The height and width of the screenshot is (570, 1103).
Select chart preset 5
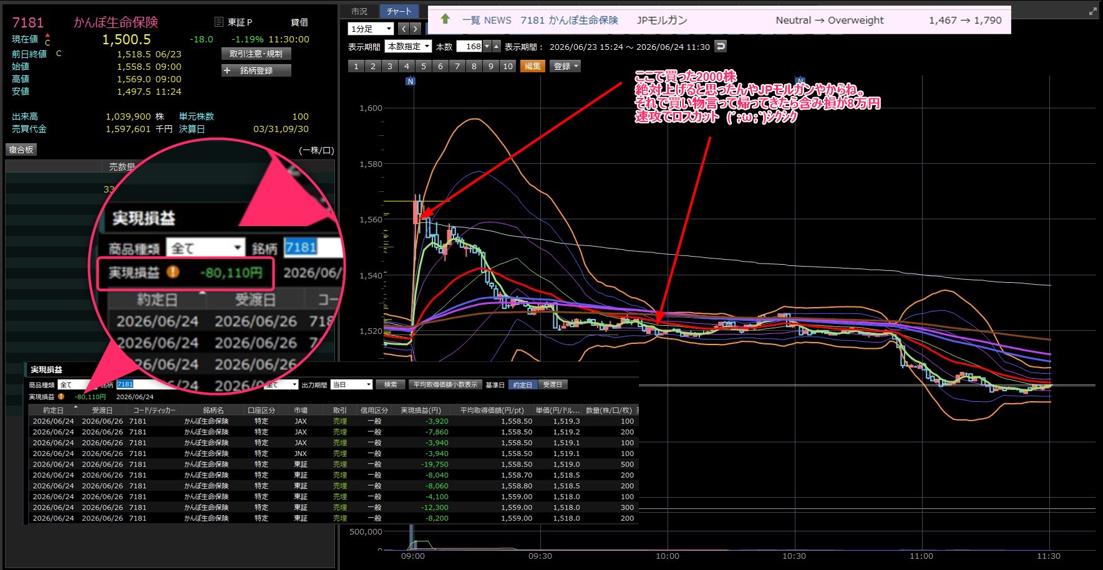click(424, 66)
